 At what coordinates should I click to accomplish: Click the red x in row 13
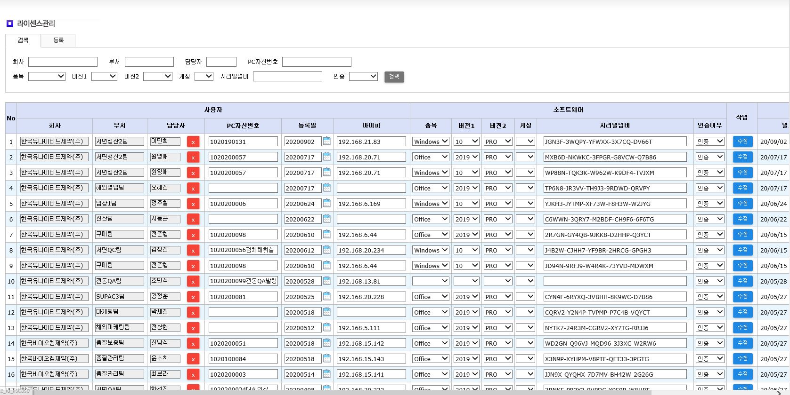pyautogui.click(x=193, y=328)
